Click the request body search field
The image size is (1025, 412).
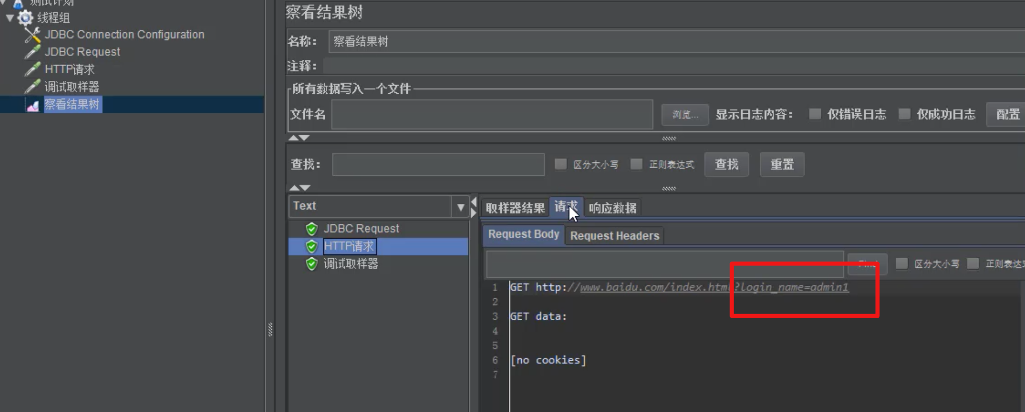[x=665, y=264]
